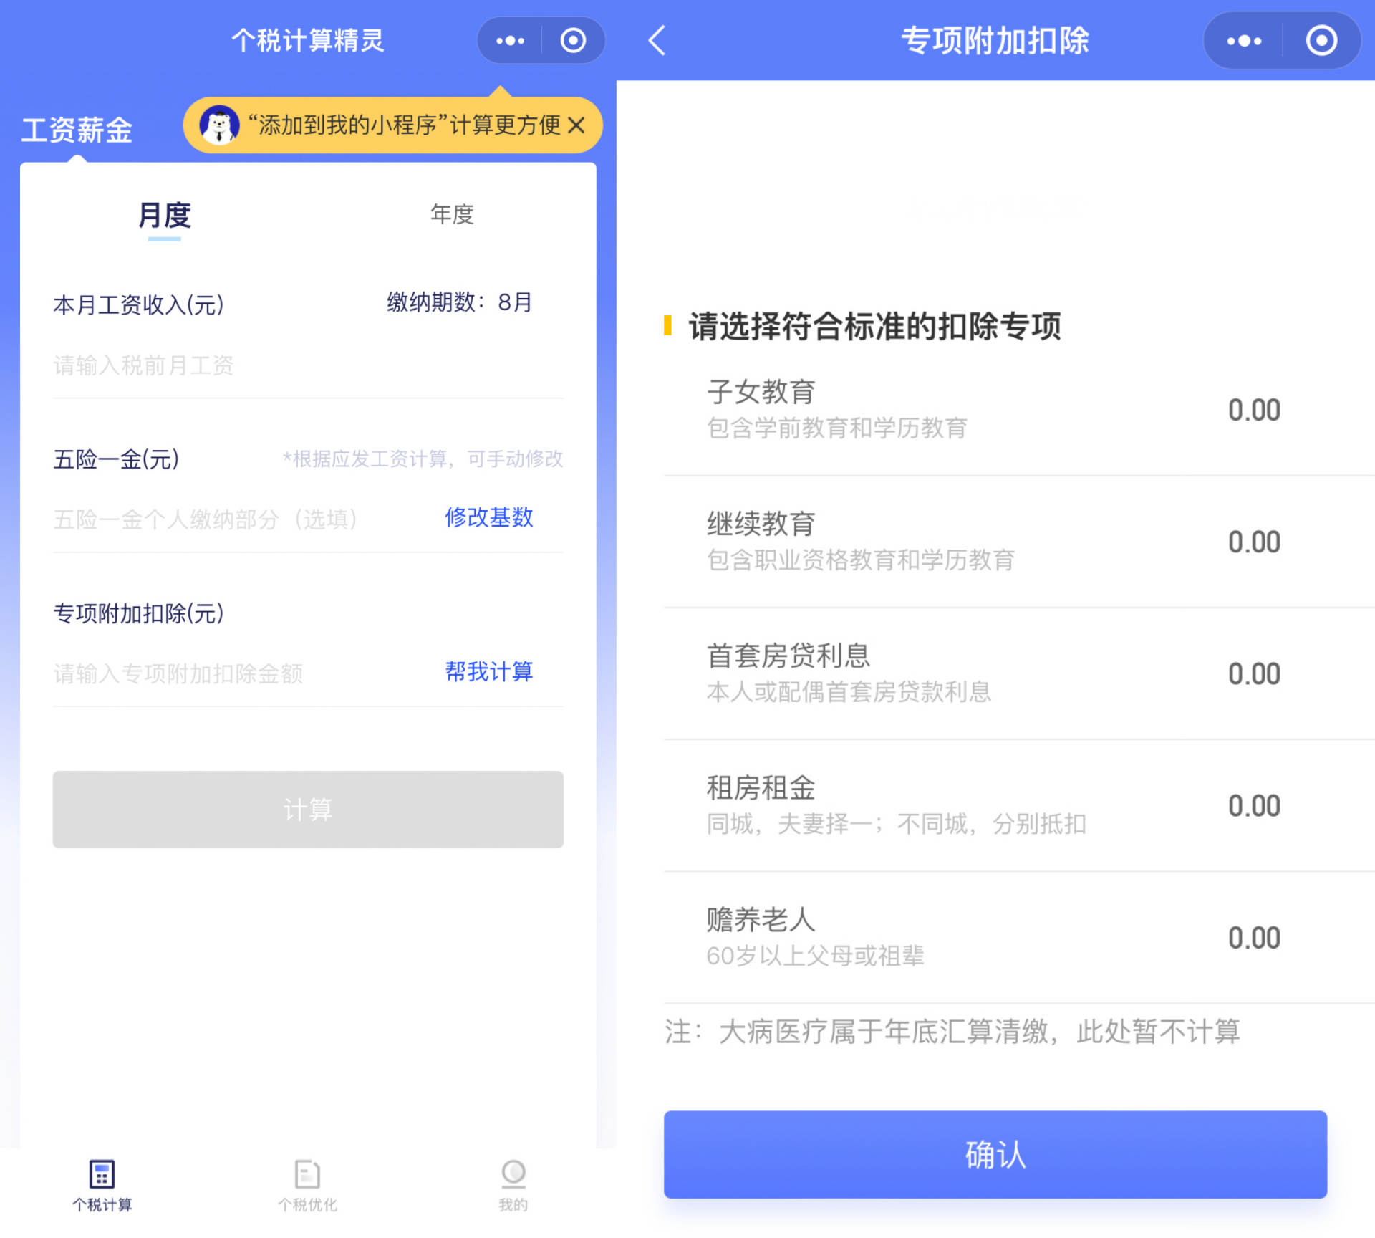Click 修改基数 to change the base
The height and width of the screenshot is (1238, 1375).
point(488,518)
